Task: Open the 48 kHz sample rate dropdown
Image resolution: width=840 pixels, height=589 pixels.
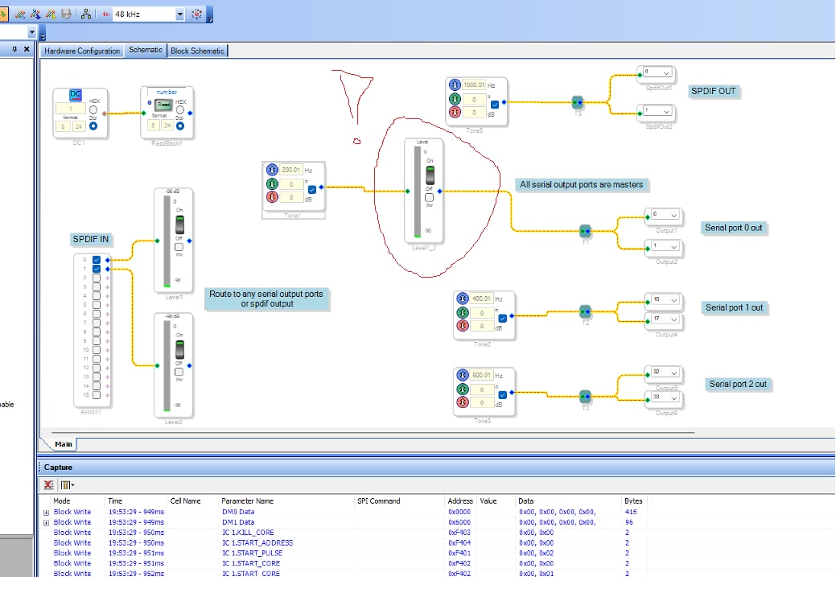Action: [180, 14]
